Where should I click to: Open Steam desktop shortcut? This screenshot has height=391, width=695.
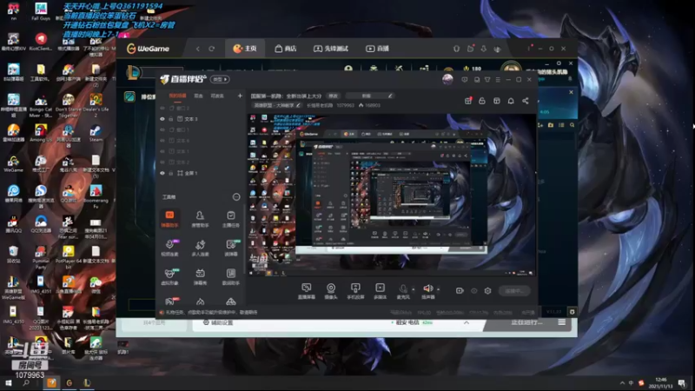tap(96, 133)
